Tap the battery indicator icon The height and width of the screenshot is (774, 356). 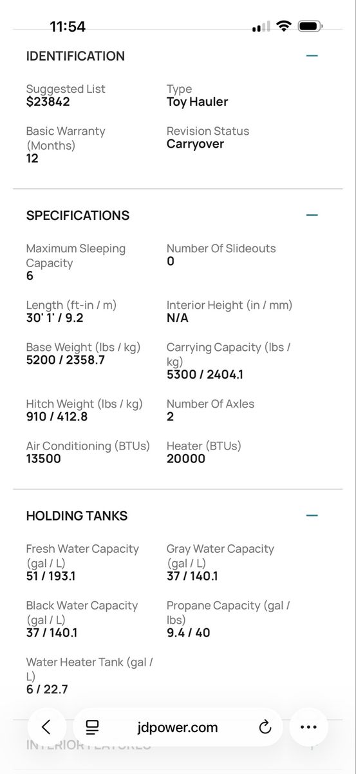click(x=310, y=26)
